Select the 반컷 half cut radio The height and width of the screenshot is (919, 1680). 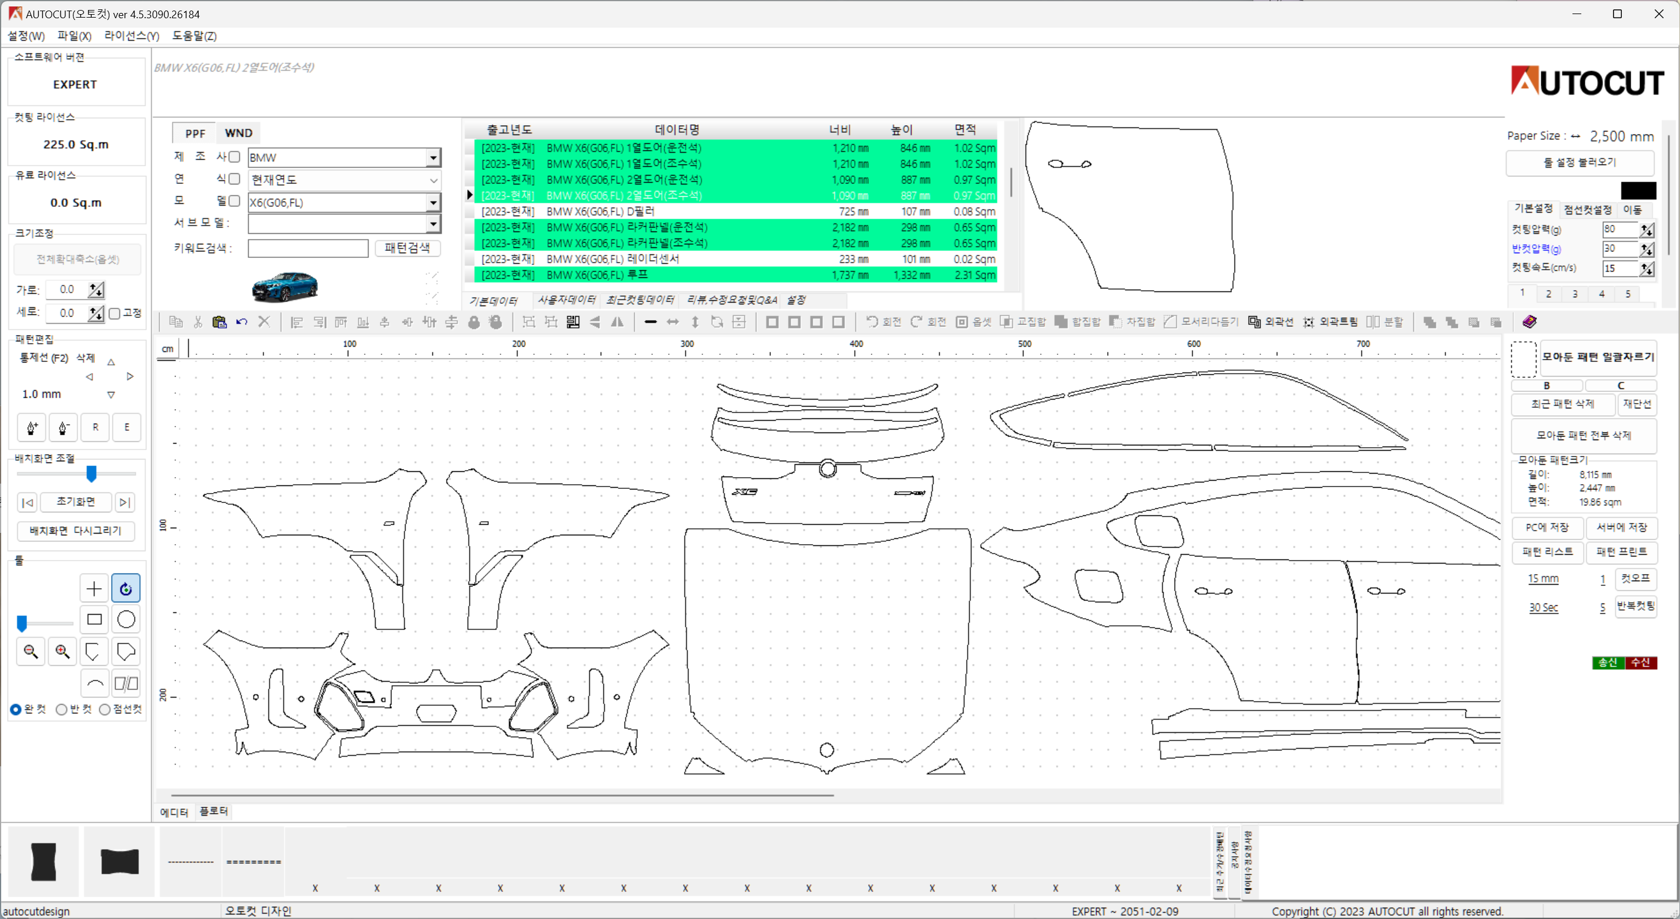(x=61, y=709)
